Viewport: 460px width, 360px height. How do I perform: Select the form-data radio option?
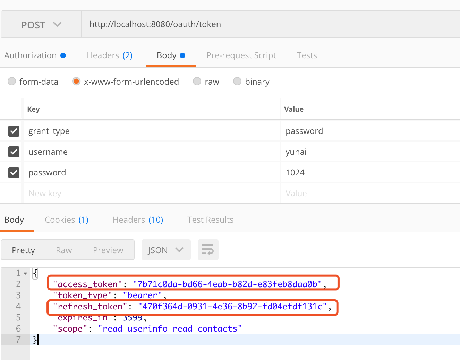tap(12, 82)
